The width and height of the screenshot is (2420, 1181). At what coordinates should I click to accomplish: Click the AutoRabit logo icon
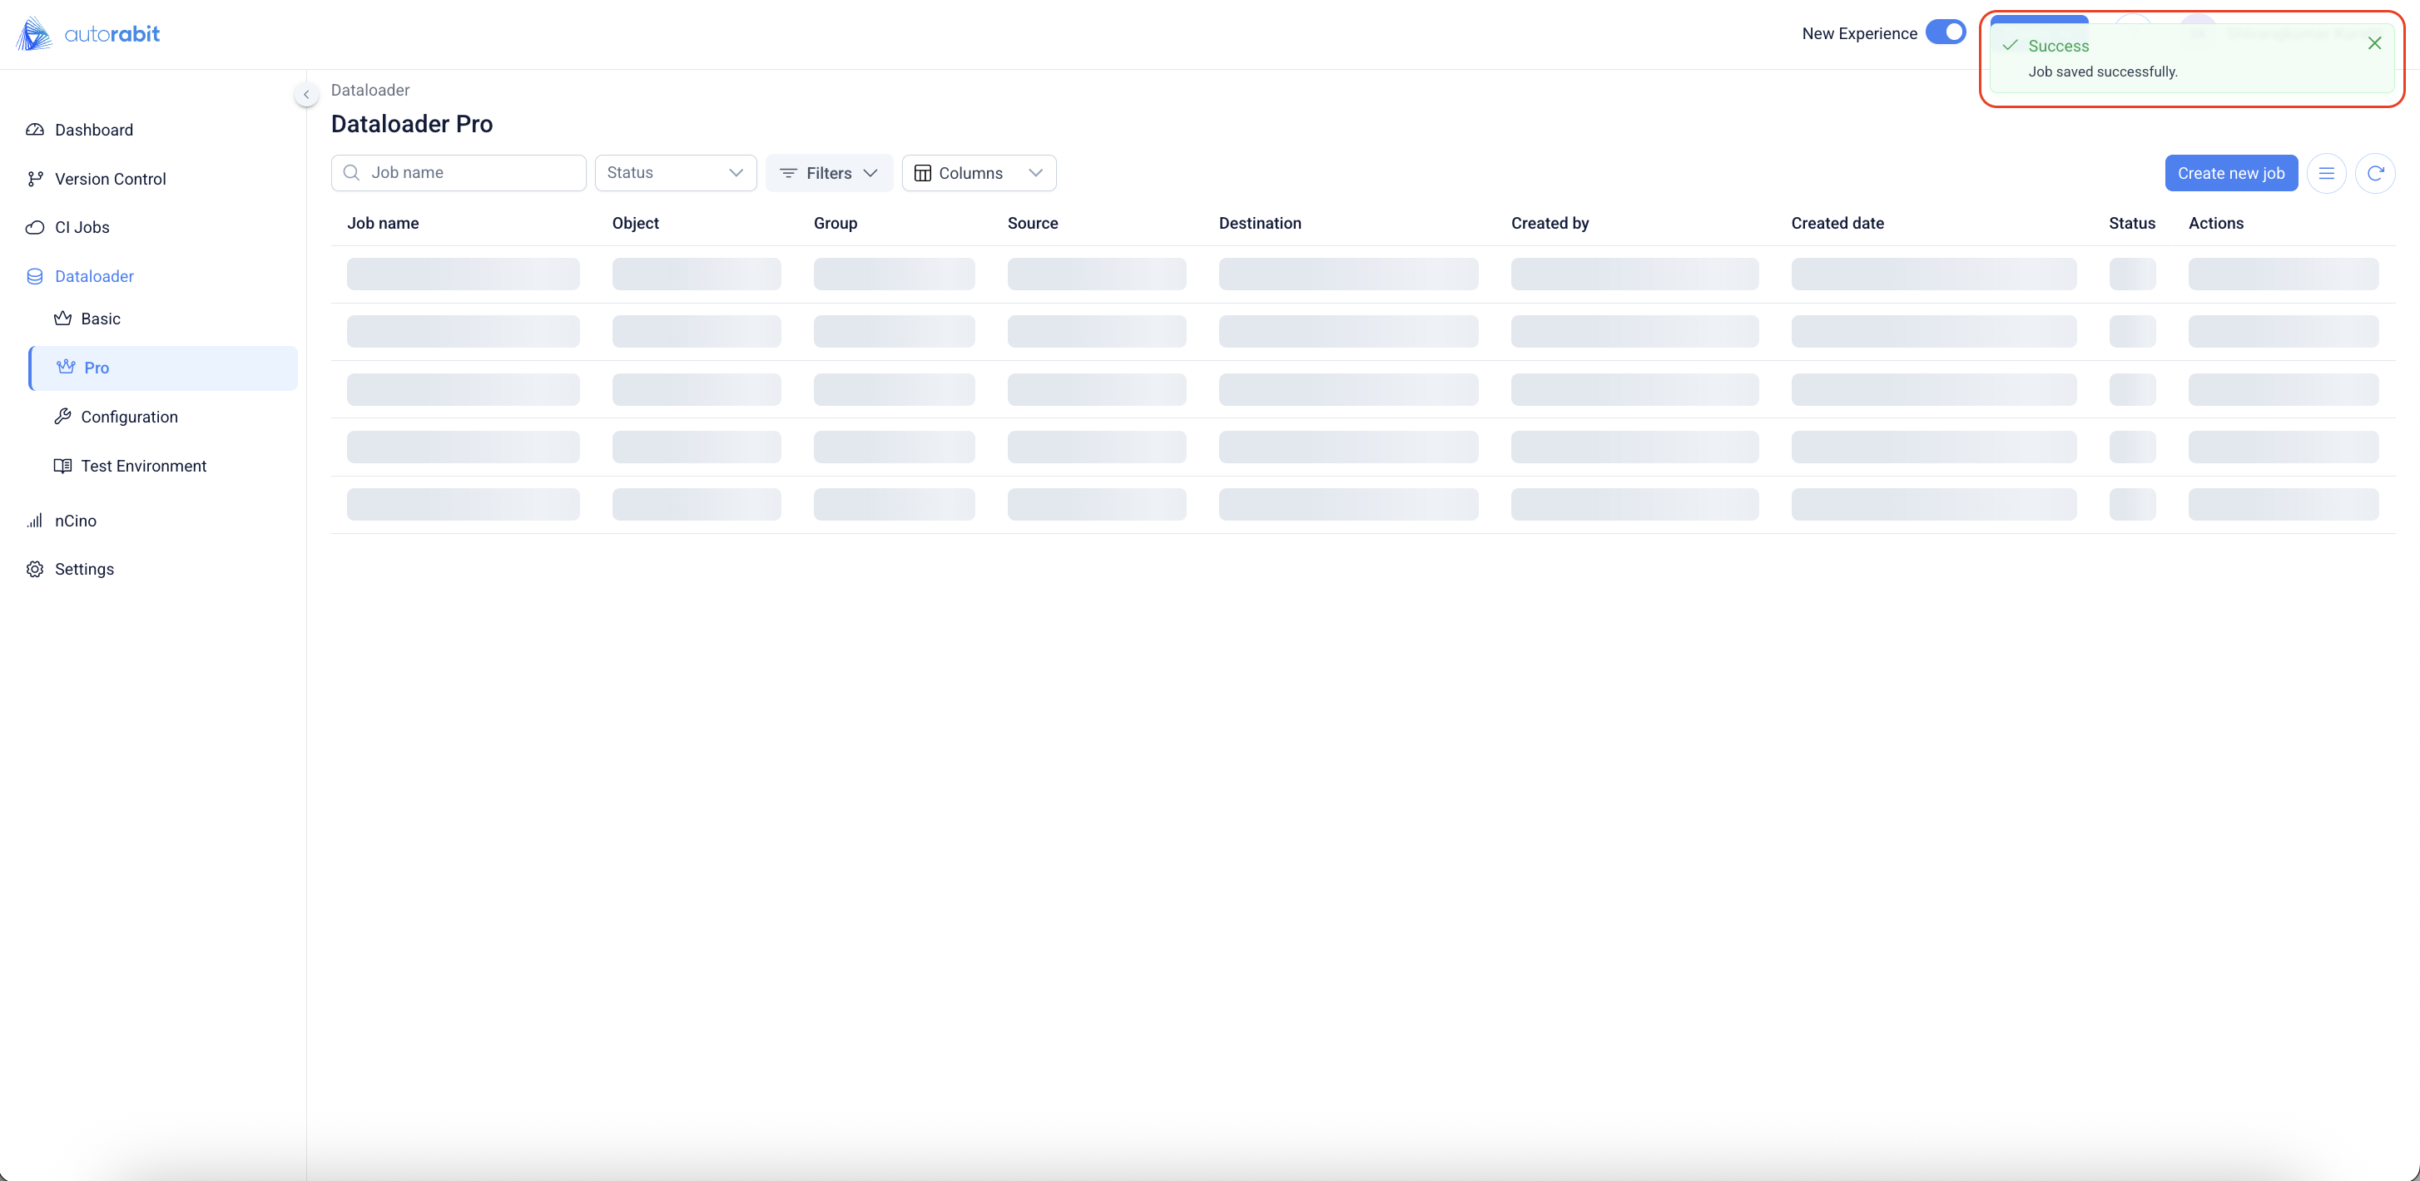pos(34,34)
